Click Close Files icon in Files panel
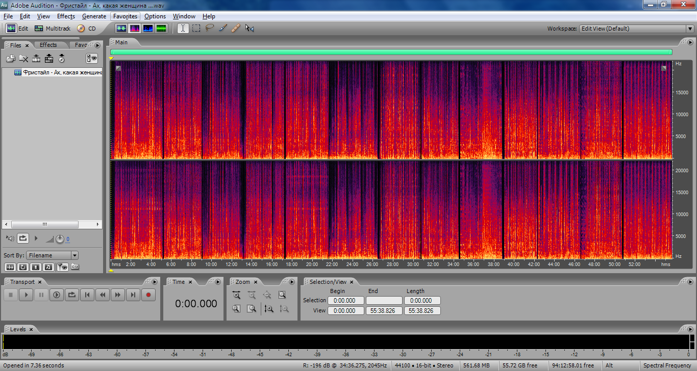Screen dimensions: 697x371 (x=23, y=59)
